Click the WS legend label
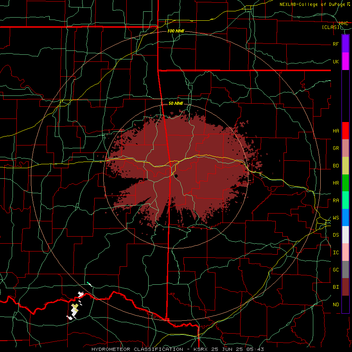 pyautogui.click(x=336, y=218)
